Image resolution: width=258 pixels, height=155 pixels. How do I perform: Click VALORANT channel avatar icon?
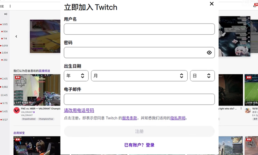[17, 110]
